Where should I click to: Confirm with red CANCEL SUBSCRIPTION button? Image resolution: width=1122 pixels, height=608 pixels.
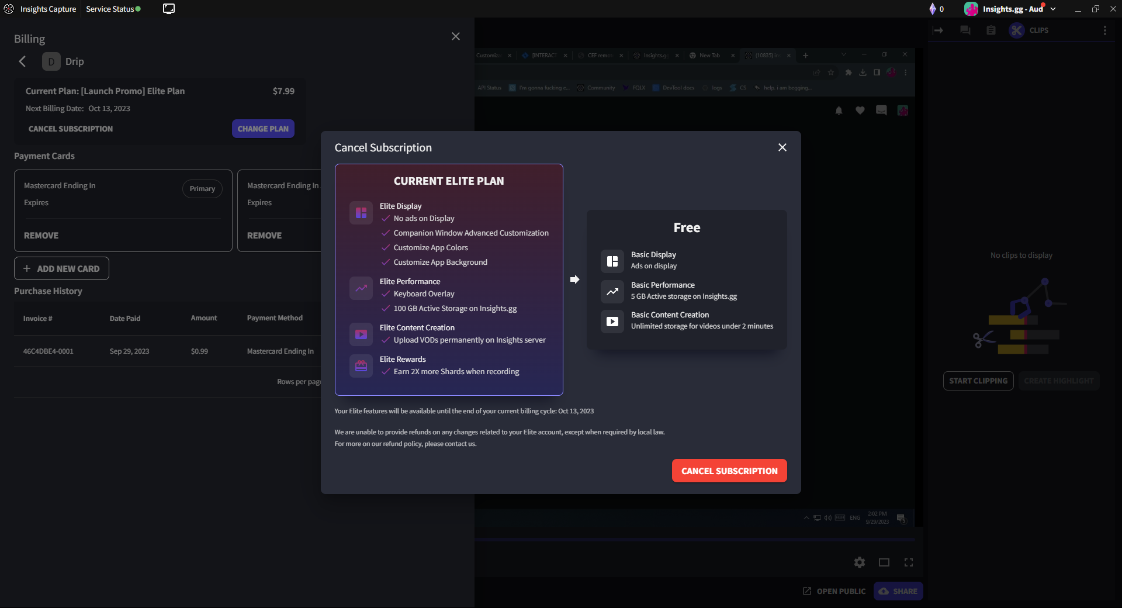[729, 471]
